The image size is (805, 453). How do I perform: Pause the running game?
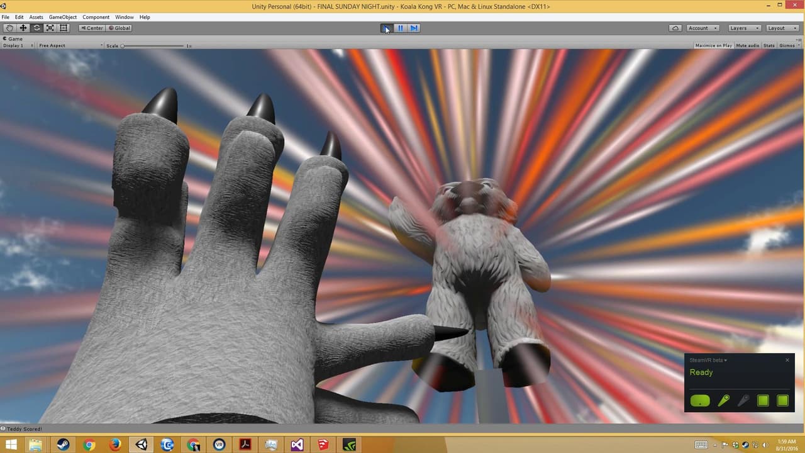point(400,28)
